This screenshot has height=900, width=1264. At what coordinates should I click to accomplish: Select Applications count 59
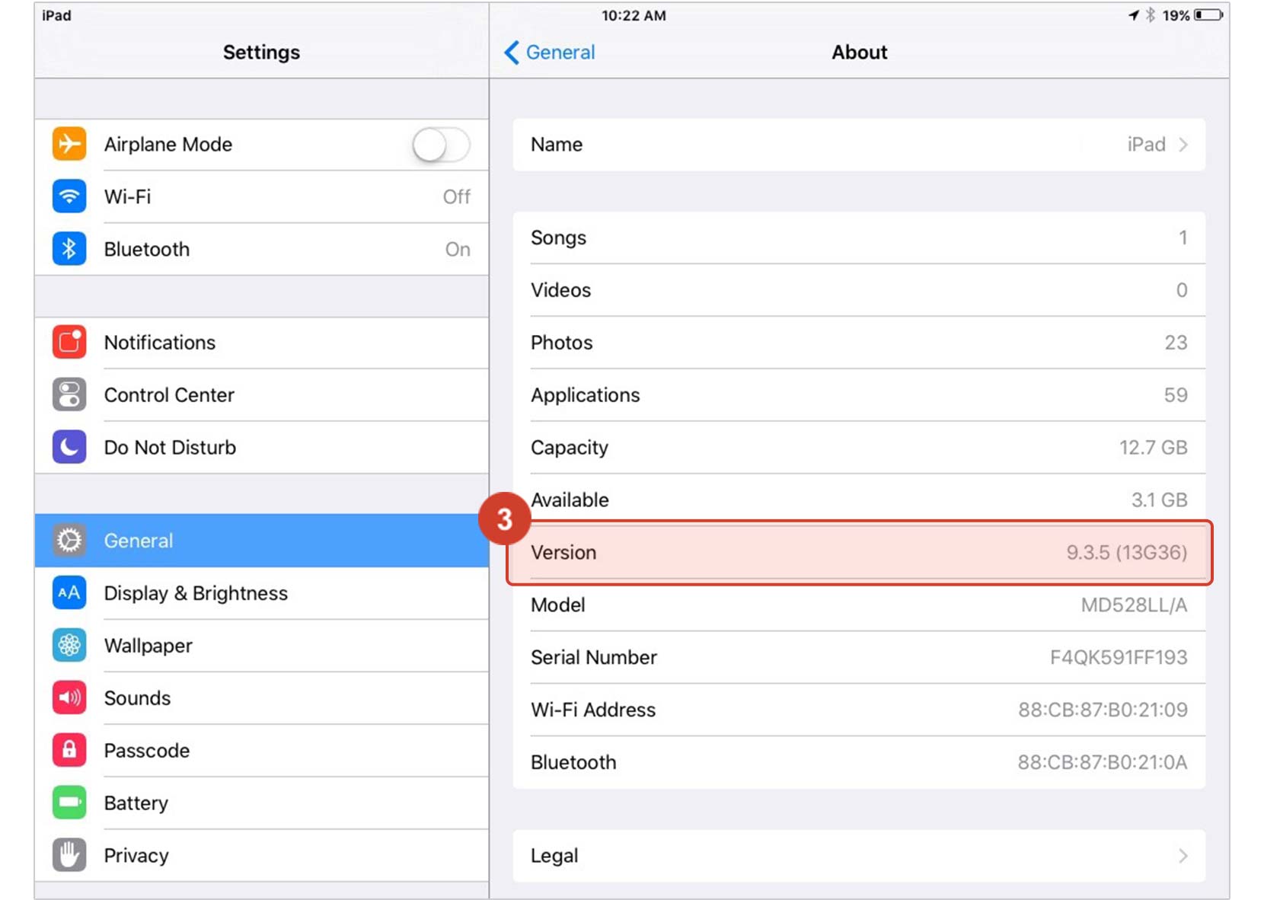[1176, 395]
